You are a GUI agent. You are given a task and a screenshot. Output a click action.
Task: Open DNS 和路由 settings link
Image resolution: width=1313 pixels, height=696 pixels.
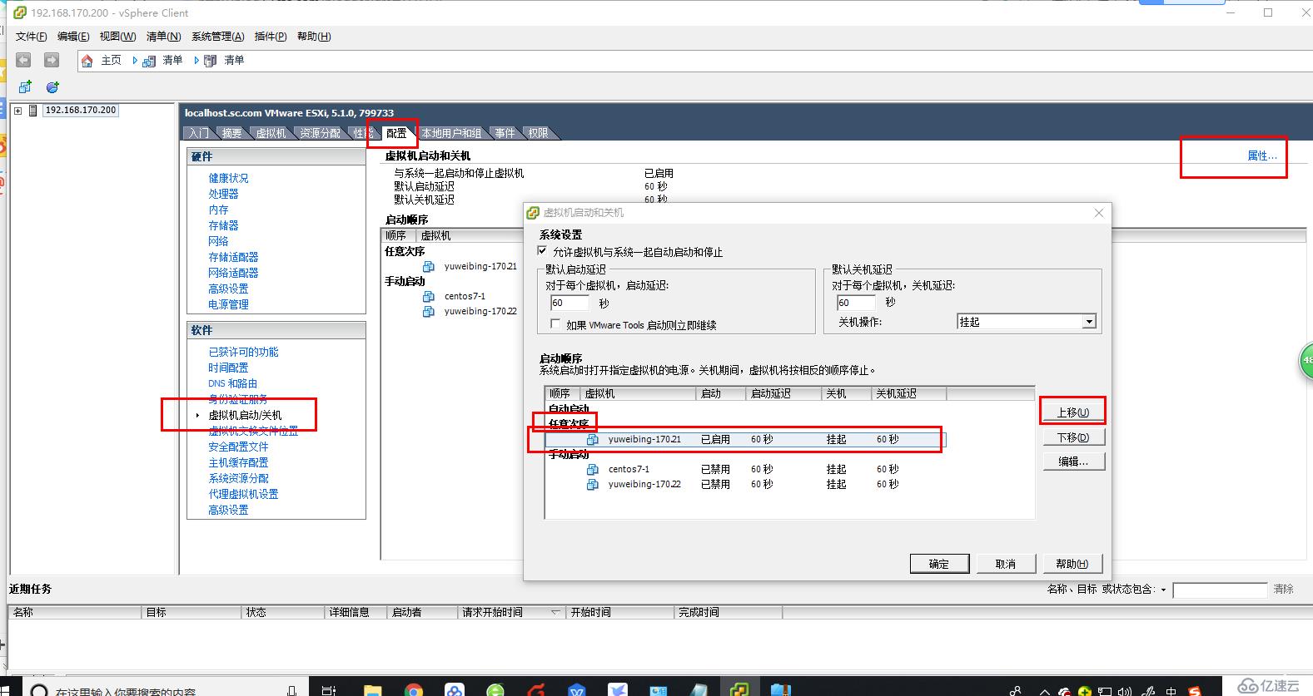point(233,383)
